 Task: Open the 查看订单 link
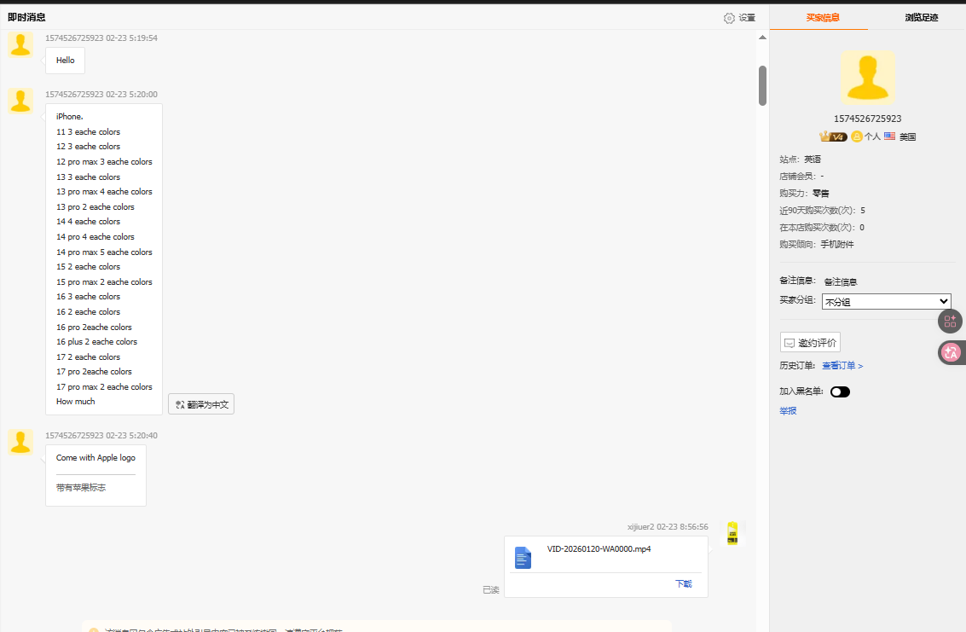[x=842, y=366]
